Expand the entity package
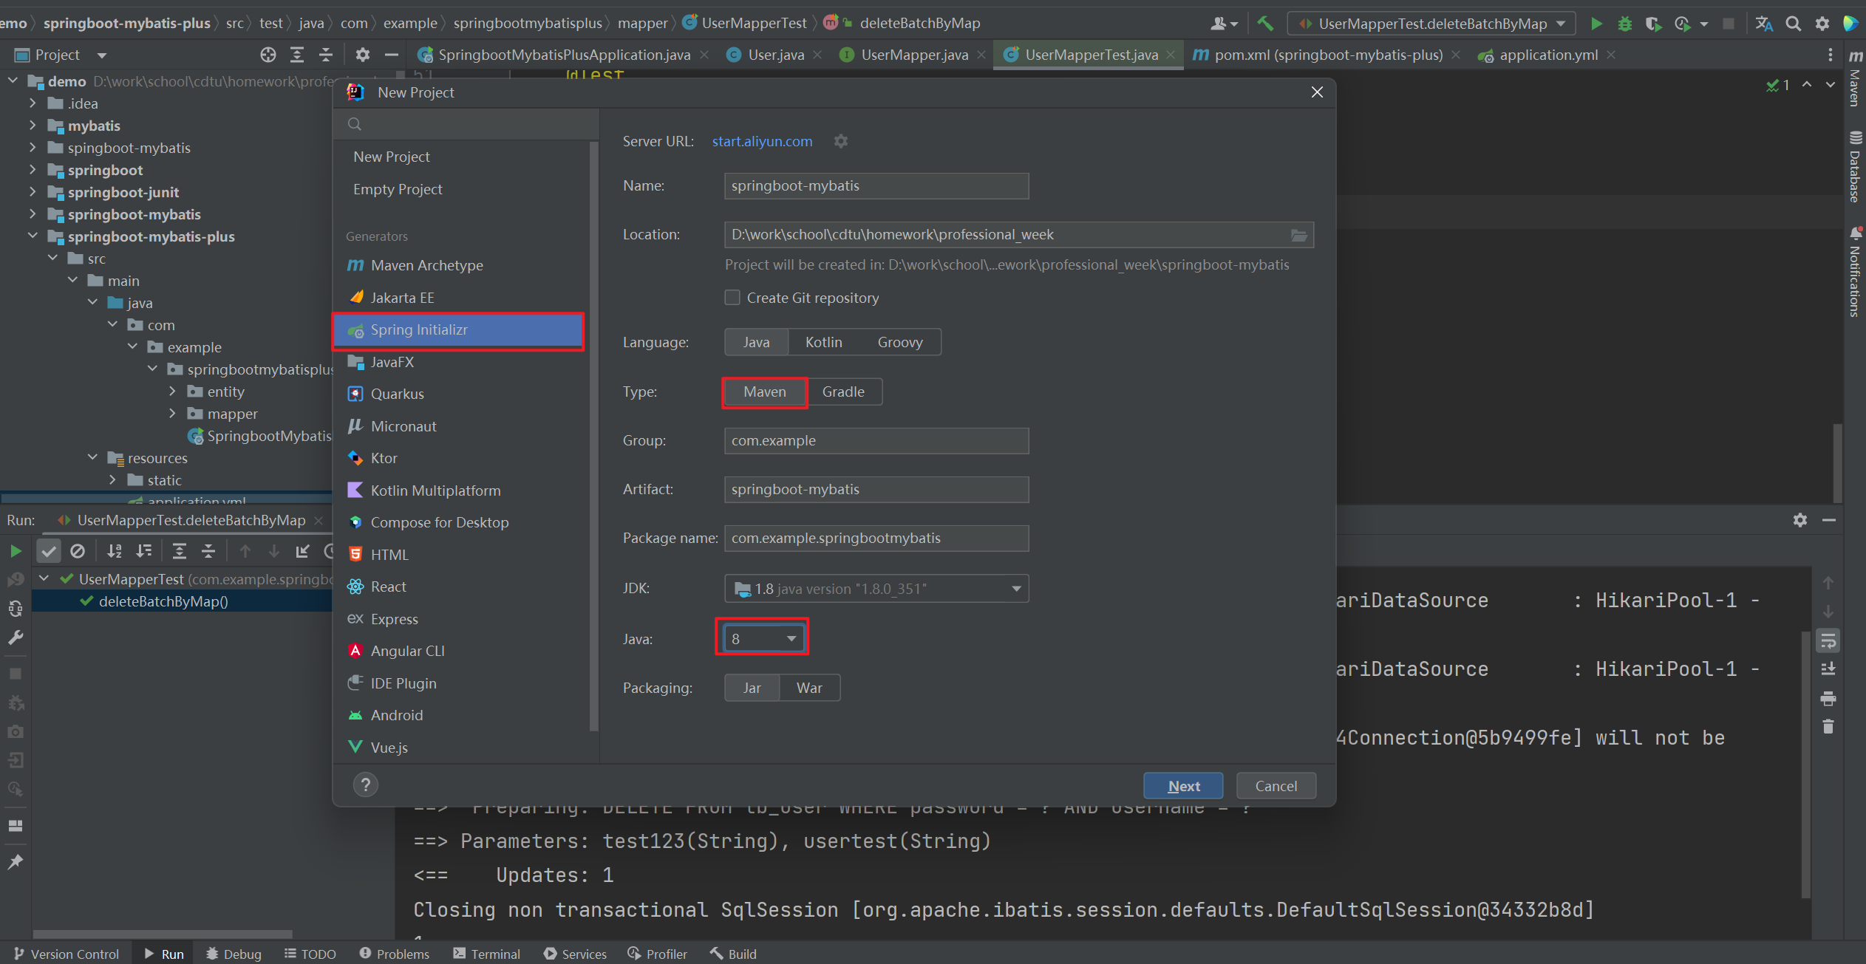Screen dimensions: 1866x964 tap(172, 392)
